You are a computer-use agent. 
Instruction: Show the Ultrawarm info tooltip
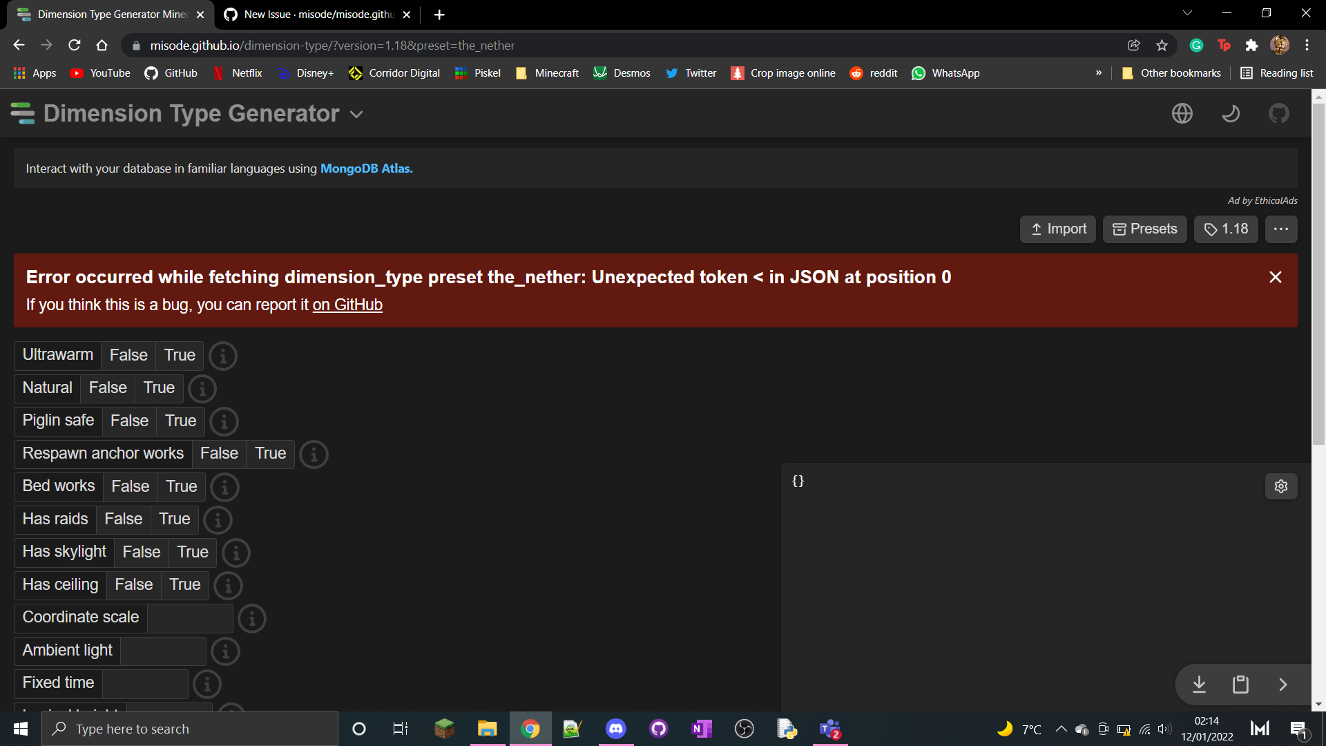point(222,356)
